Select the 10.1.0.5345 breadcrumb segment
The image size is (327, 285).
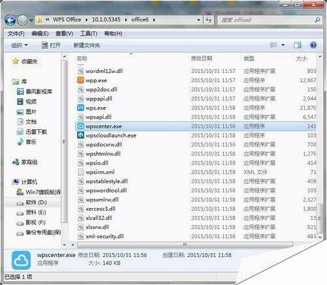click(106, 20)
